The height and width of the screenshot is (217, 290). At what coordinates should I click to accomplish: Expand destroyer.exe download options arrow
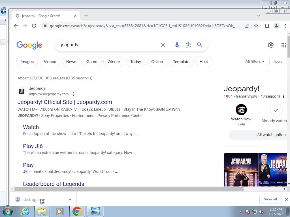click(70, 199)
